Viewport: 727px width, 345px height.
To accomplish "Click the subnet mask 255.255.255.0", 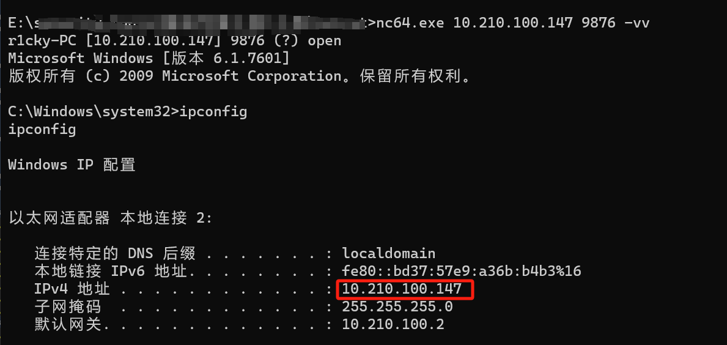I will point(397,307).
